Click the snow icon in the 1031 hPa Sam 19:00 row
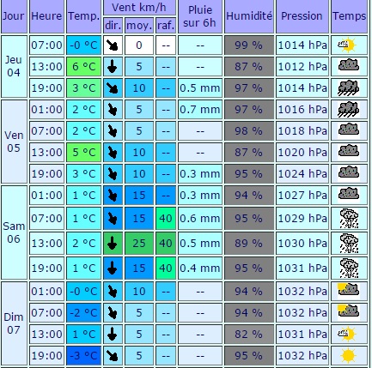Viewport: 372px width, 368px height. click(349, 268)
